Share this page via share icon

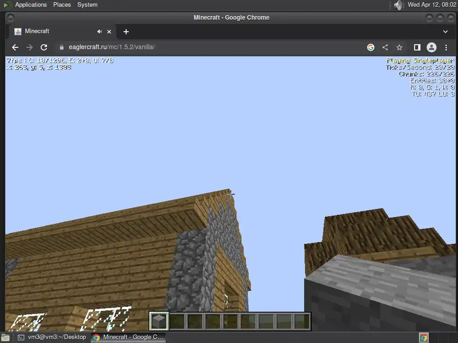[x=385, y=47]
